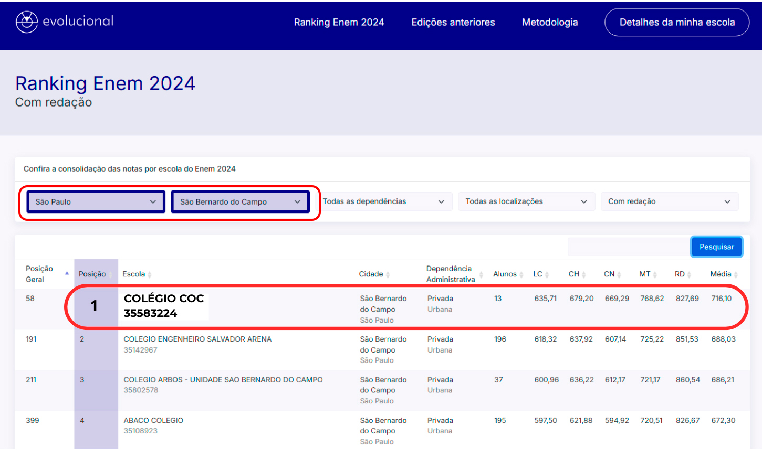Click the sort arrows beside Dependência Administrativa
The width and height of the screenshot is (762, 468).
tap(481, 274)
